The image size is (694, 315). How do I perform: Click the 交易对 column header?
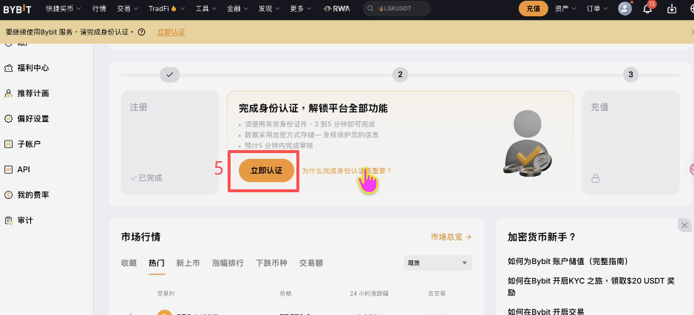click(166, 294)
